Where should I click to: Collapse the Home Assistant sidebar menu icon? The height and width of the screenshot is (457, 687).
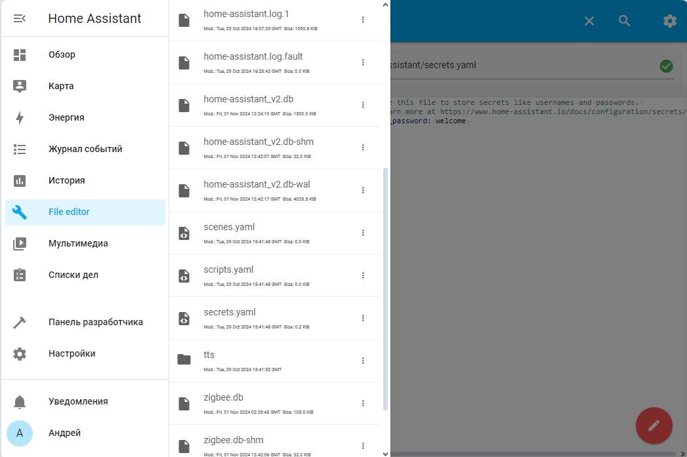pos(19,18)
